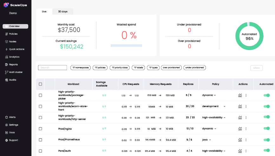Open three-dot menu for Prod/Prometheus row
Image resolution: width=275 pixels, height=156 pixels.
point(246,140)
